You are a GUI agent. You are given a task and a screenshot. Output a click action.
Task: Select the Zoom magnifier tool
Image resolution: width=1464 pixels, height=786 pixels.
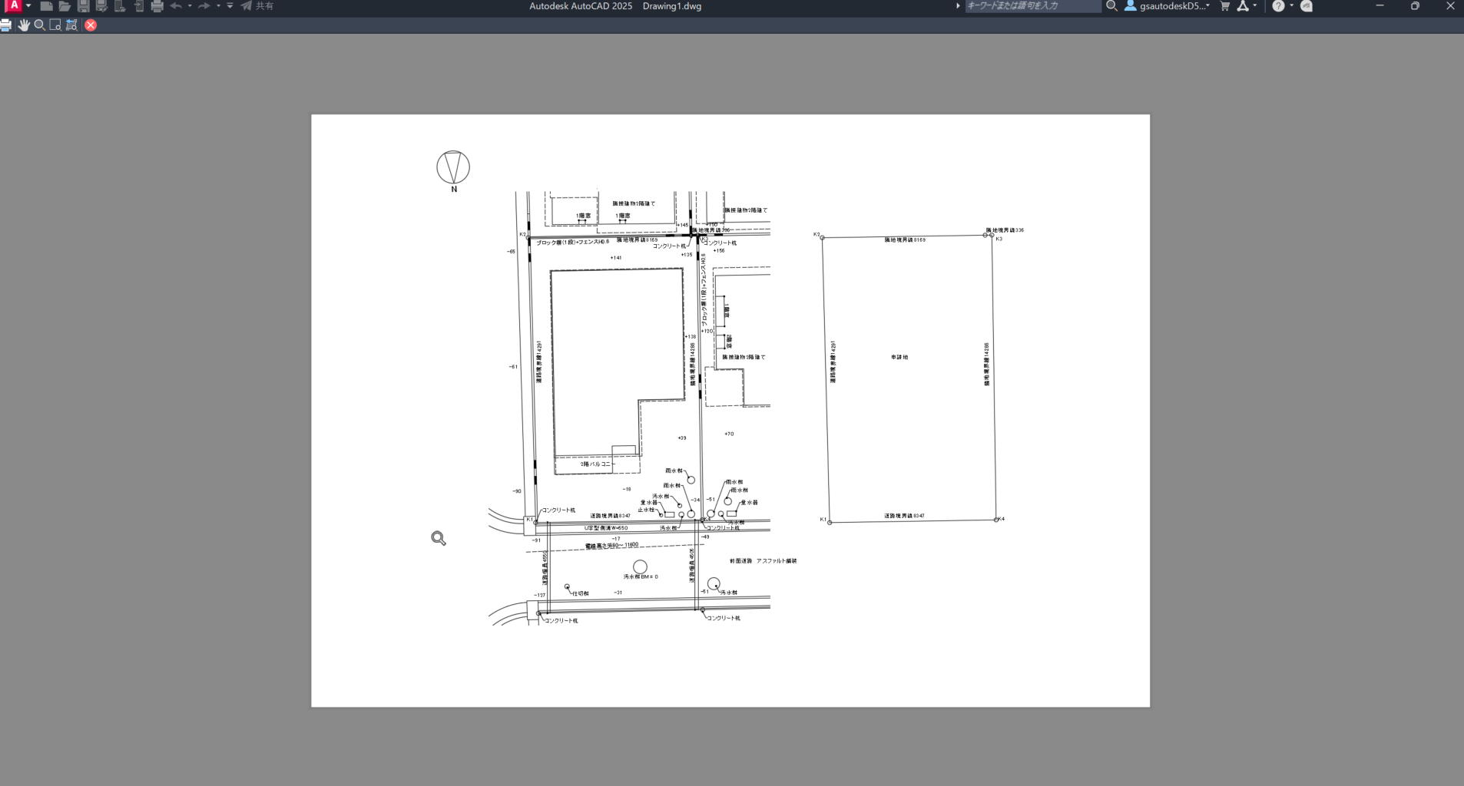[x=40, y=25]
